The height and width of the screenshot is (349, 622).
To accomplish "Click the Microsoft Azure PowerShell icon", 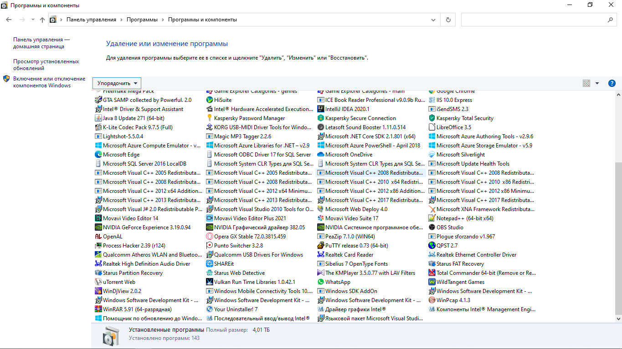I will pos(321,146).
